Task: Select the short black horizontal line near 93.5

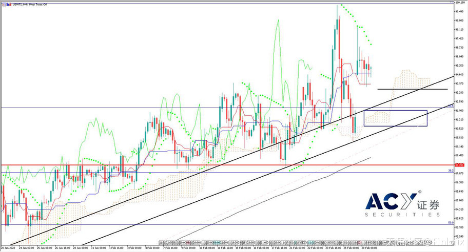Action: 413,89
